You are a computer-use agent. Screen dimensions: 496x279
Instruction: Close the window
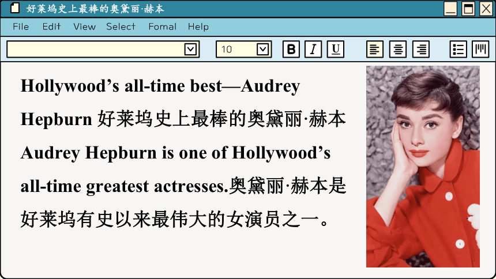pyautogui.click(x=486, y=9)
